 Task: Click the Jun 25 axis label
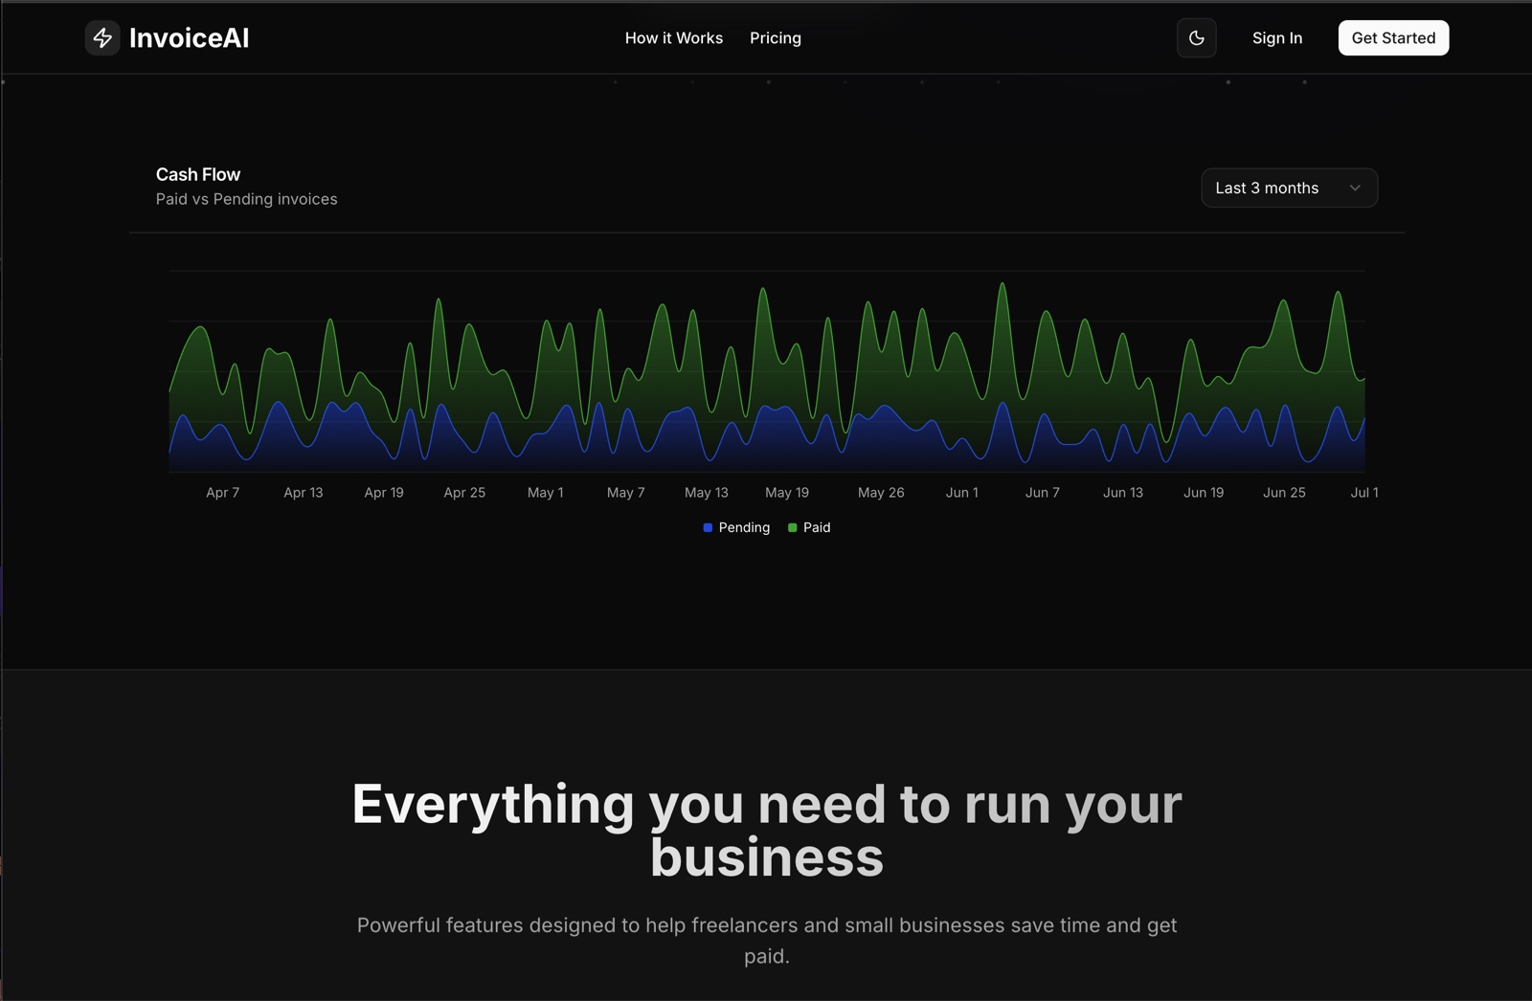(x=1284, y=493)
